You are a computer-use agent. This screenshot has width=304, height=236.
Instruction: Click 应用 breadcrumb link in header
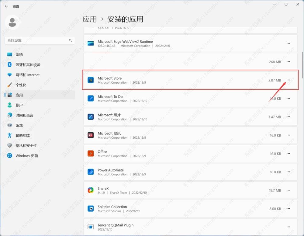pos(90,19)
